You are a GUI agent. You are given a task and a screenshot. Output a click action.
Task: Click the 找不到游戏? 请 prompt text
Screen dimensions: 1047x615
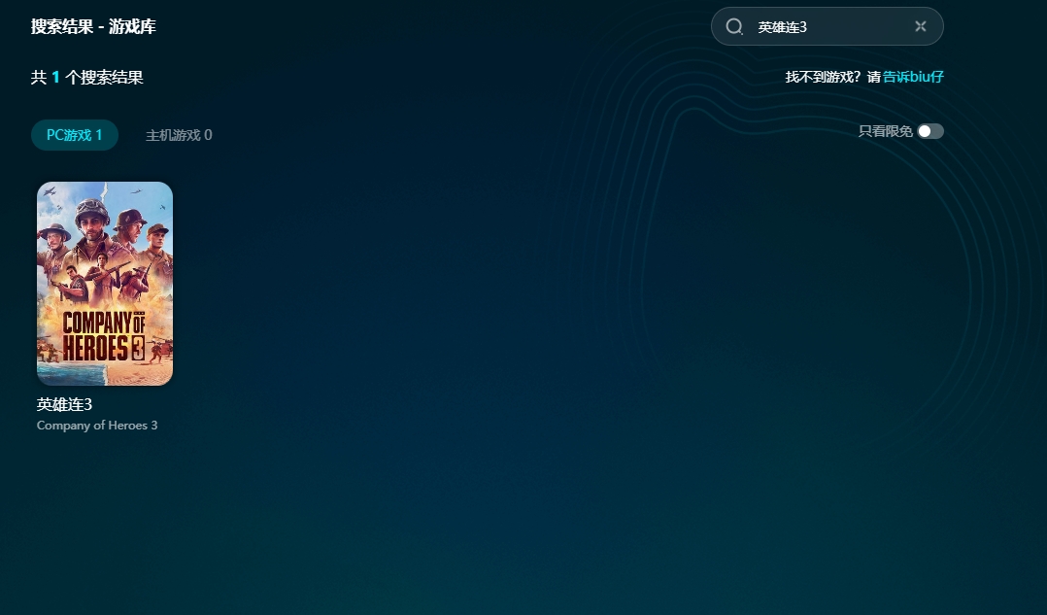coord(832,77)
